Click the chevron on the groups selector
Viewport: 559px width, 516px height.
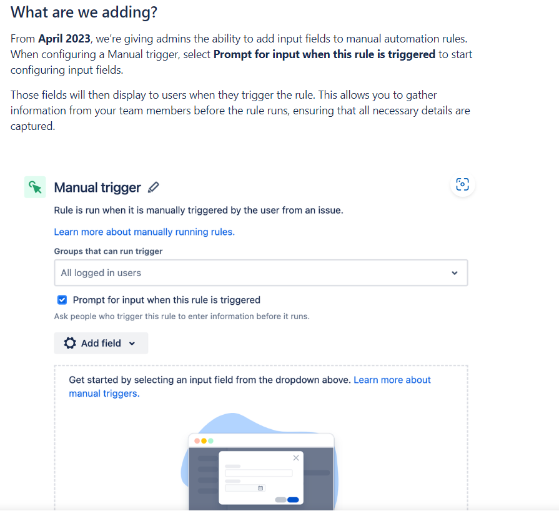(456, 273)
